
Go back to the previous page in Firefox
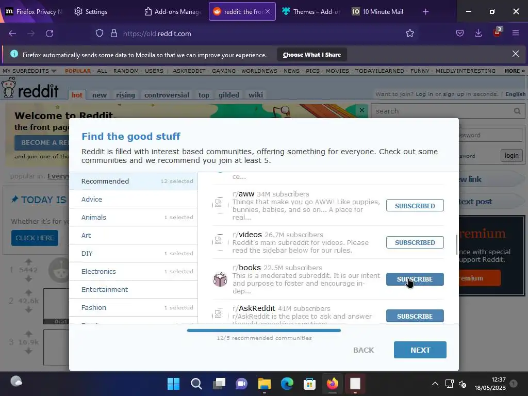point(12,34)
